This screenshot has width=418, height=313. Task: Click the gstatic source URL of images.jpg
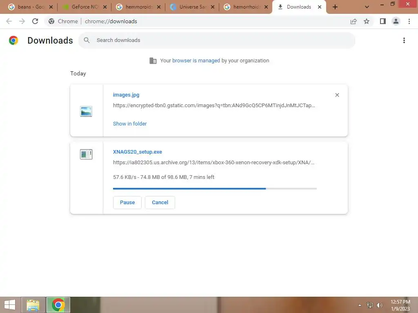click(x=214, y=106)
